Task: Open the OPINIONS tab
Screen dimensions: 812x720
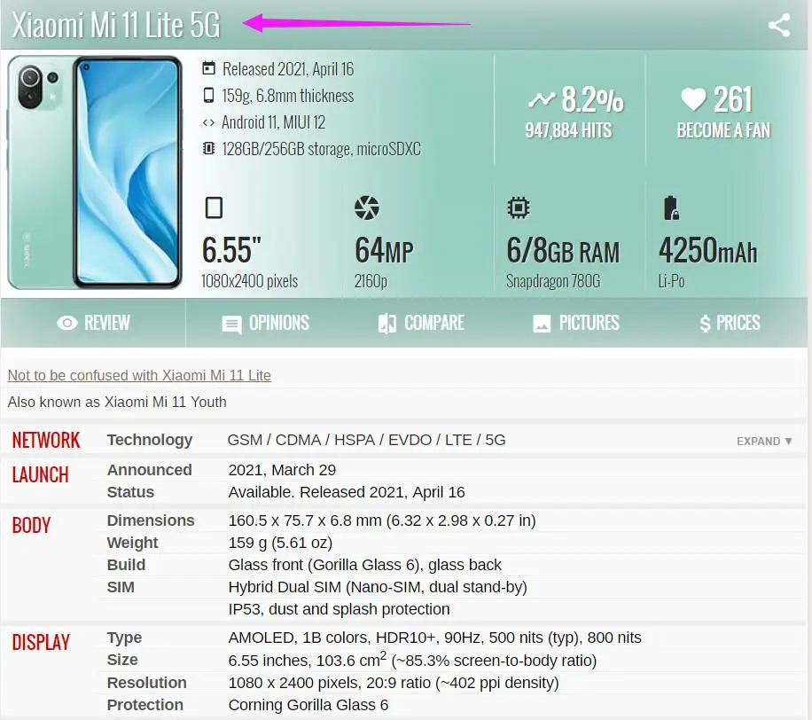Action: pyautogui.click(x=265, y=323)
